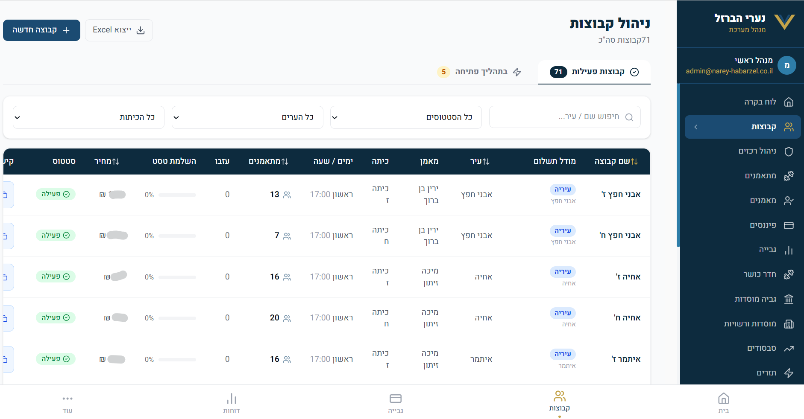This screenshot has height=419, width=804.
Task: Sort by מתאמנים column header
Action: click(x=268, y=161)
